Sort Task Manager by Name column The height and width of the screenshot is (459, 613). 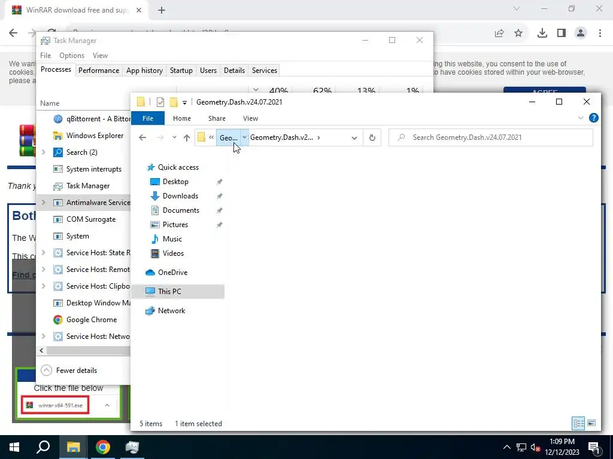point(50,103)
